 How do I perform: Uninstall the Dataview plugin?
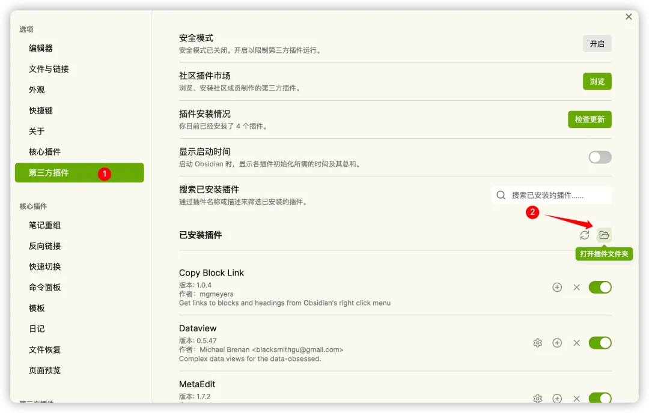(576, 343)
